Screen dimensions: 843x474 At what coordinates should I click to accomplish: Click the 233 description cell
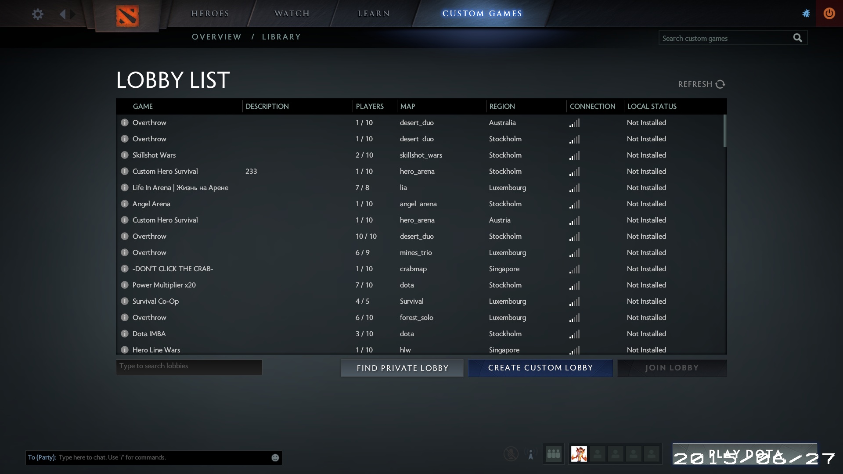[251, 171]
